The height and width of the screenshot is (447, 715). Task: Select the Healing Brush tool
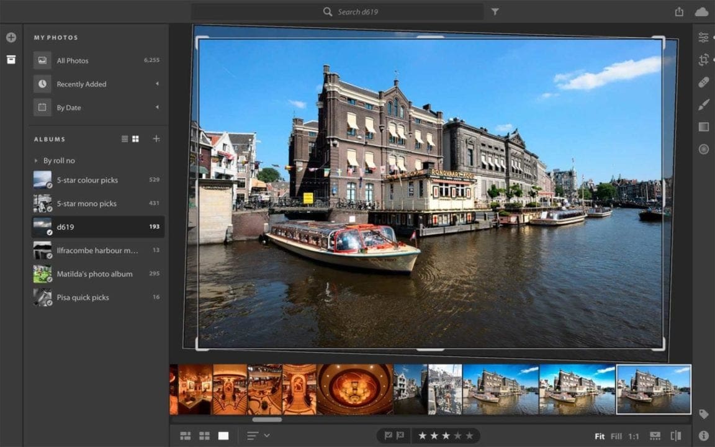click(x=704, y=82)
